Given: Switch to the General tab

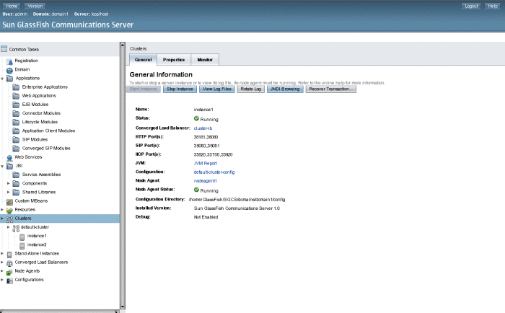Looking at the screenshot, I should coord(143,60).
